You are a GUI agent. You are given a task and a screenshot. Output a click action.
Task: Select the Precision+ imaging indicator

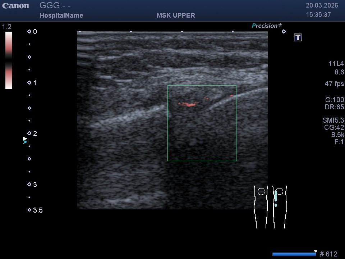(267, 26)
